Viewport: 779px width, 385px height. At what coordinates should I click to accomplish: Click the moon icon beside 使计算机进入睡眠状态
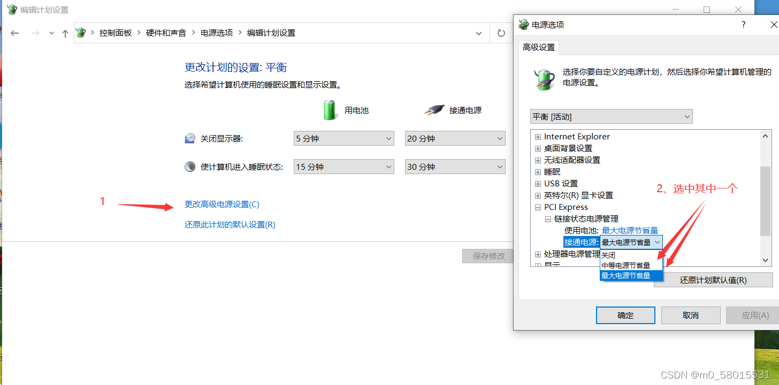pyautogui.click(x=190, y=167)
